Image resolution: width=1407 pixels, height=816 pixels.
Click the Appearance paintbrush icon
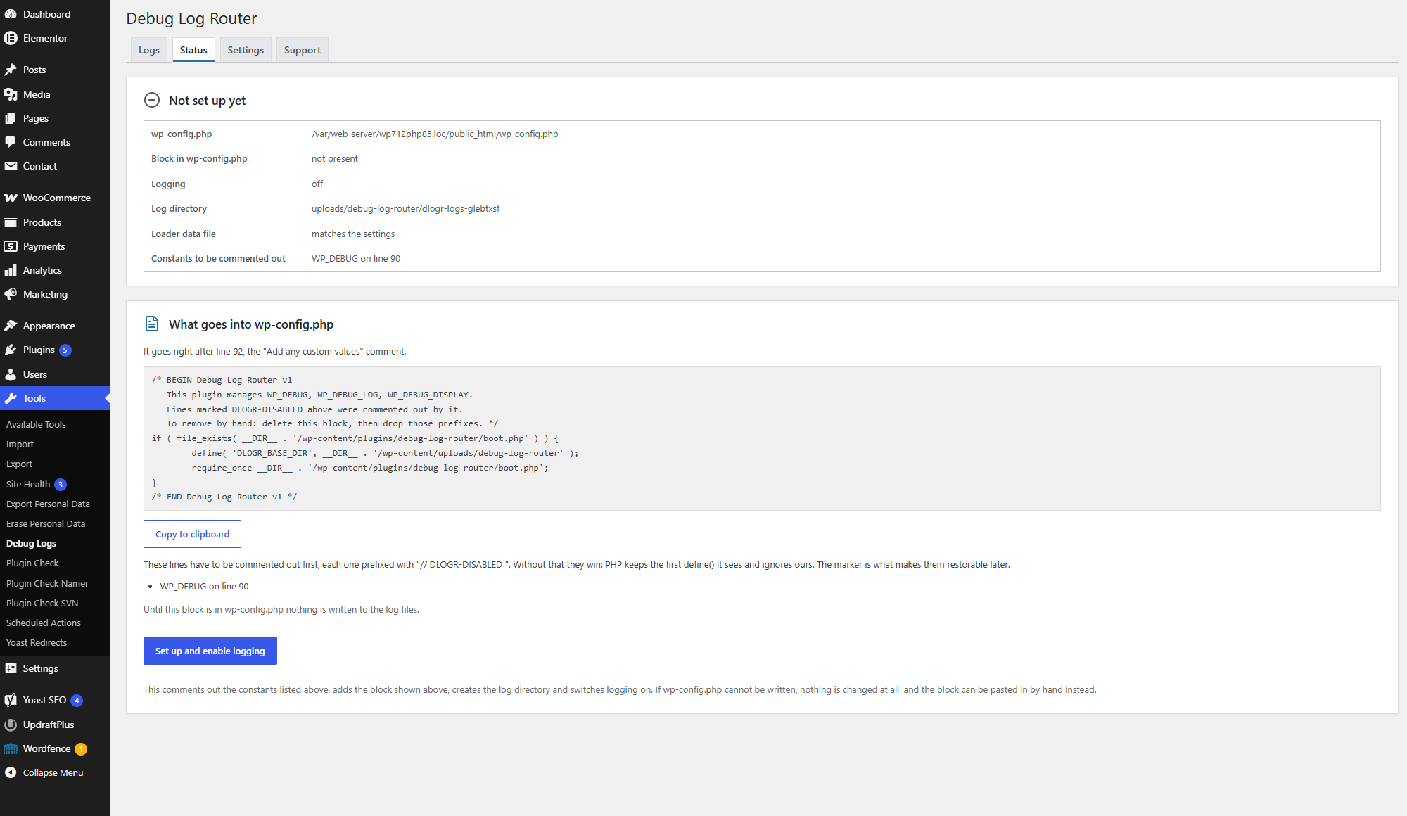click(11, 326)
